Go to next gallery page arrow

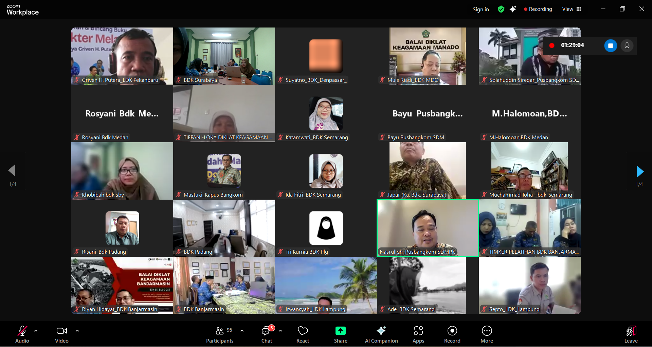click(x=640, y=171)
